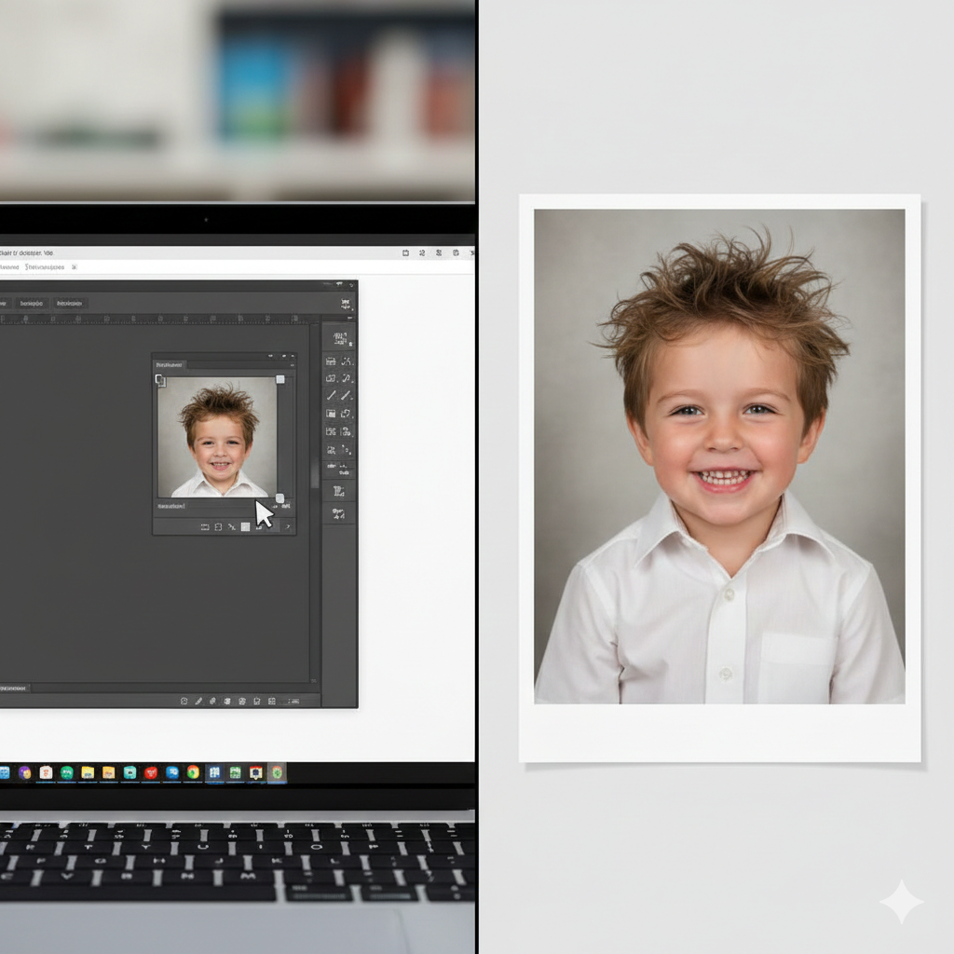Select the thick brush stroke tool
This screenshot has height=954, width=954.
[346, 395]
